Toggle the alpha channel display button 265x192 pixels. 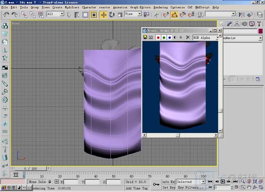tap(175, 37)
